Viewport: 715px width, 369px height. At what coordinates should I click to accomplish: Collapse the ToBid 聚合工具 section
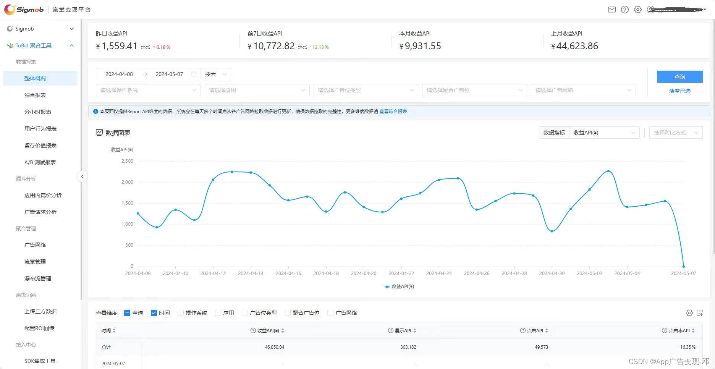click(x=71, y=45)
